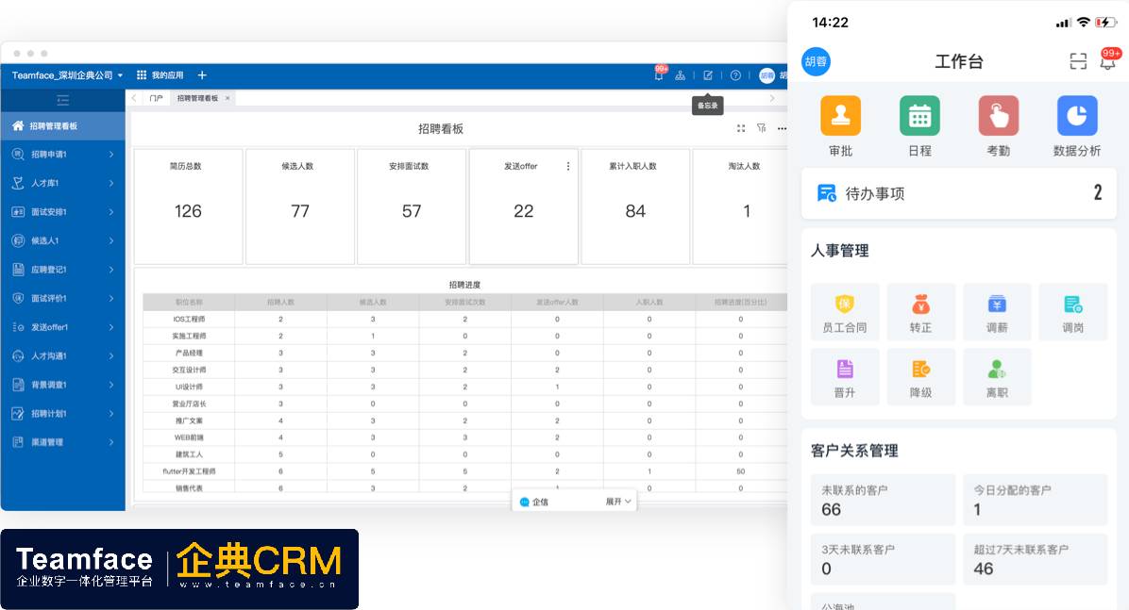Tap the scan icon in the mobile header

tap(1078, 62)
